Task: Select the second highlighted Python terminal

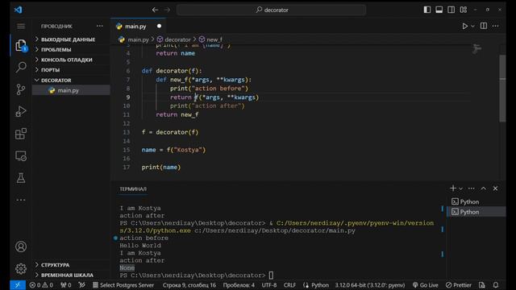Action: coord(476,212)
